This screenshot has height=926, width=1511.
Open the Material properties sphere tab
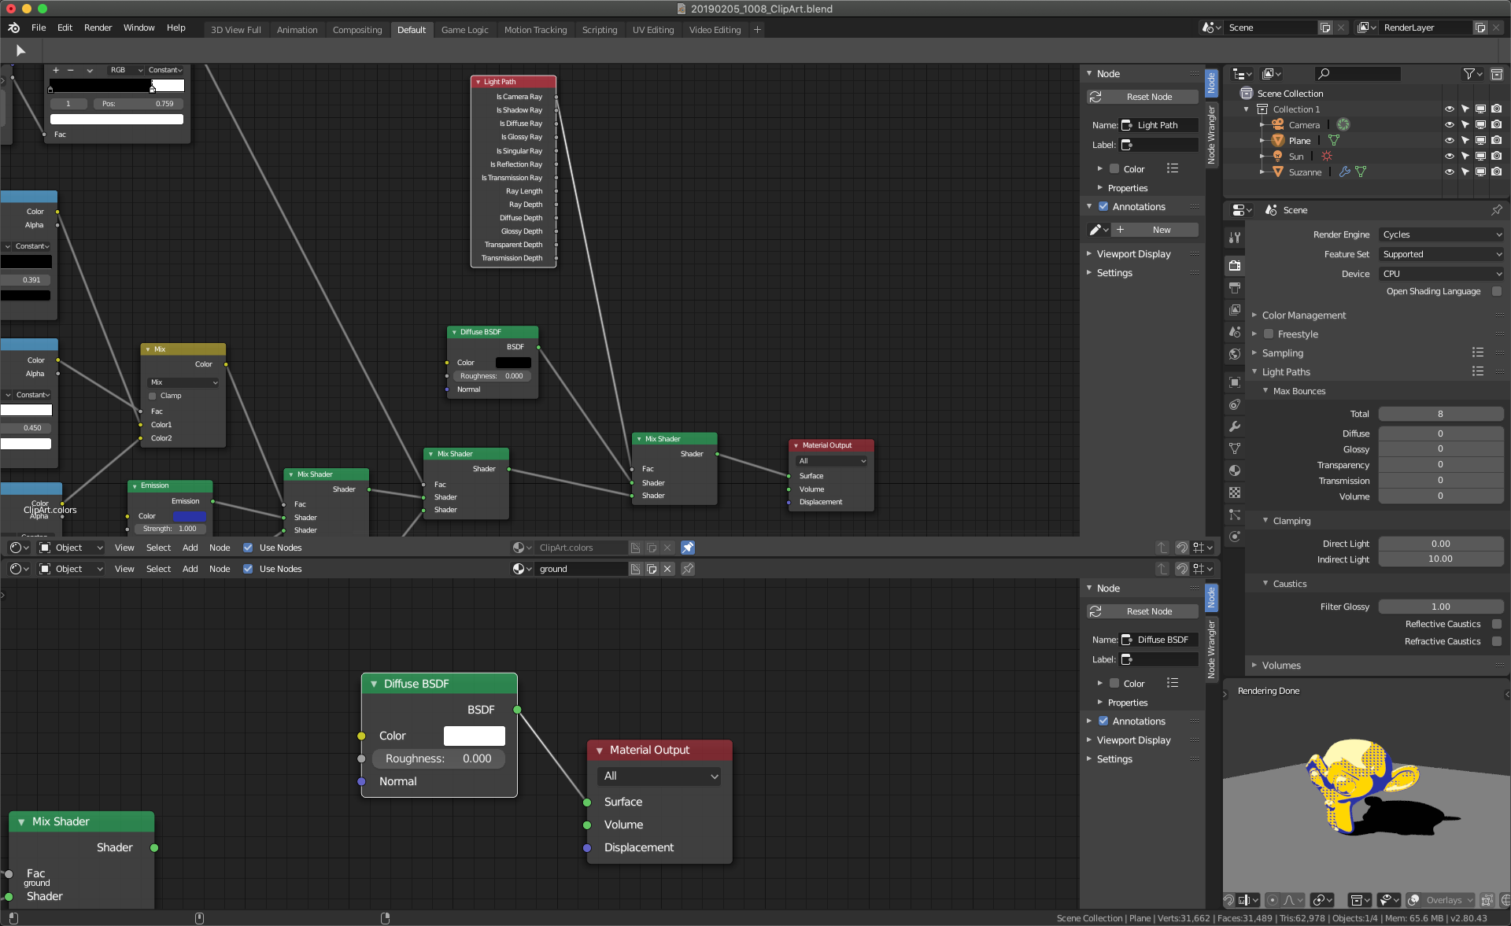pyautogui.click(x=1235, y=470)
